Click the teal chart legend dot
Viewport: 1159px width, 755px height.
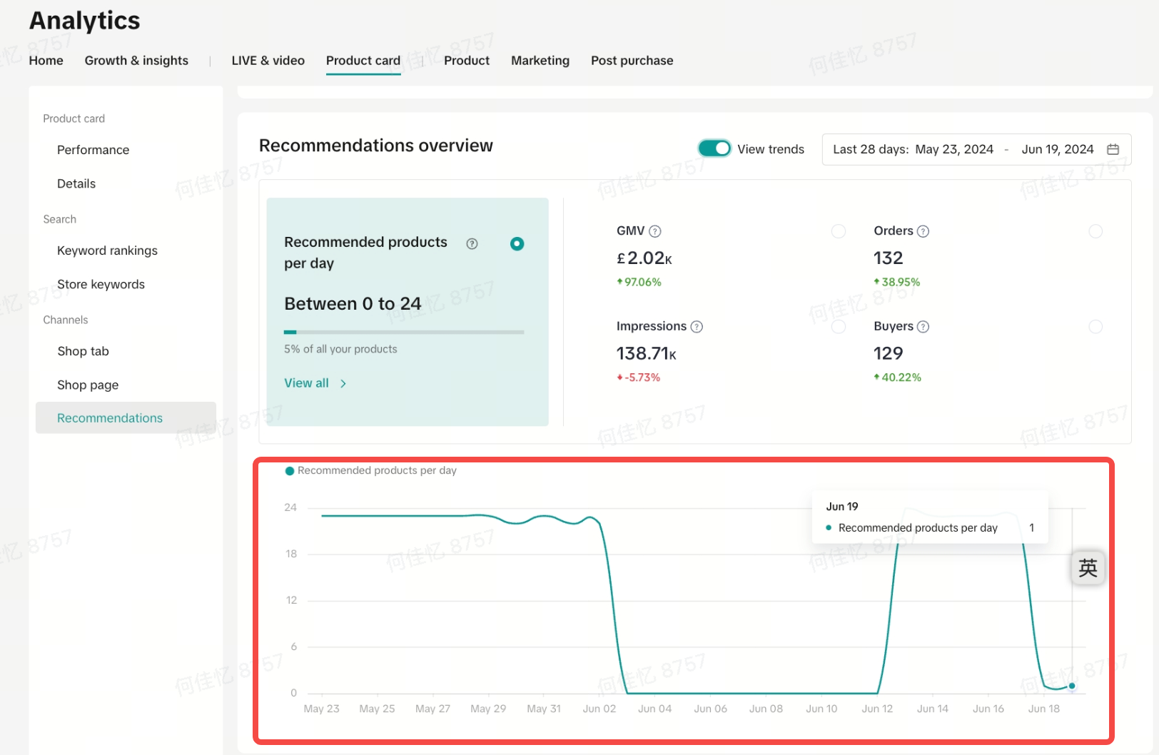290,471
